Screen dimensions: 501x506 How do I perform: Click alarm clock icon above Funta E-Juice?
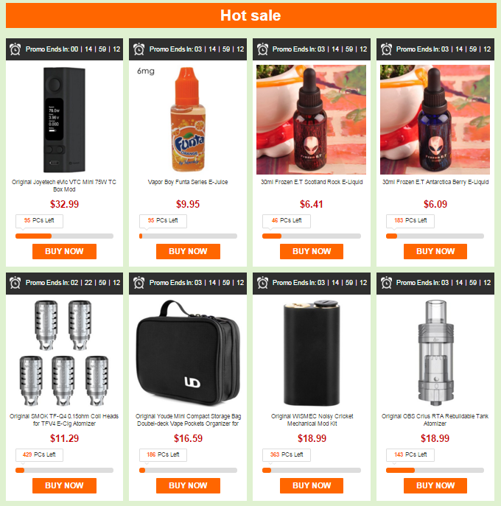139,49
